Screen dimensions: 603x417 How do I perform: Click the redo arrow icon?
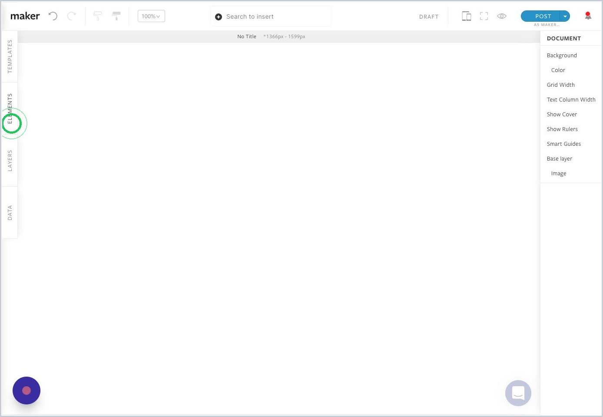tap(72, 16)
